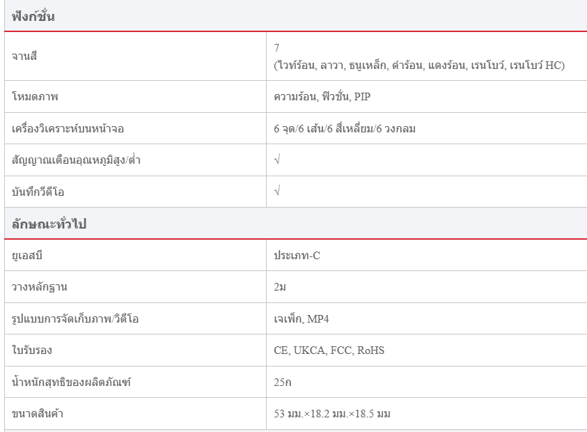
Task: Select the เครื่องวิเคราะห์บนหน้าจอ label
Action: pos(68,129)
